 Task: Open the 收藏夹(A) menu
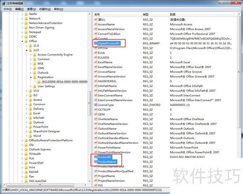click(45, 9)
